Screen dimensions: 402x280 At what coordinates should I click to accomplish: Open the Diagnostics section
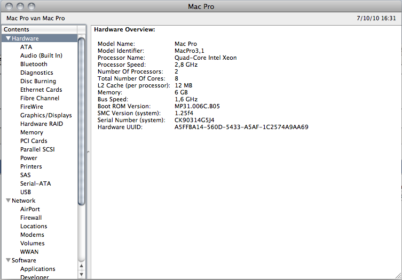point(37,73)
